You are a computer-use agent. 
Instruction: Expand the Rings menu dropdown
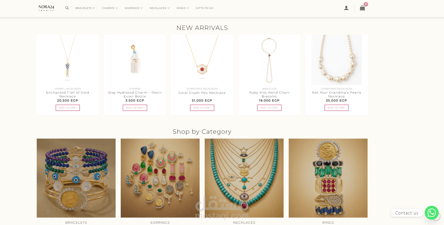click(x=183, y=8)
